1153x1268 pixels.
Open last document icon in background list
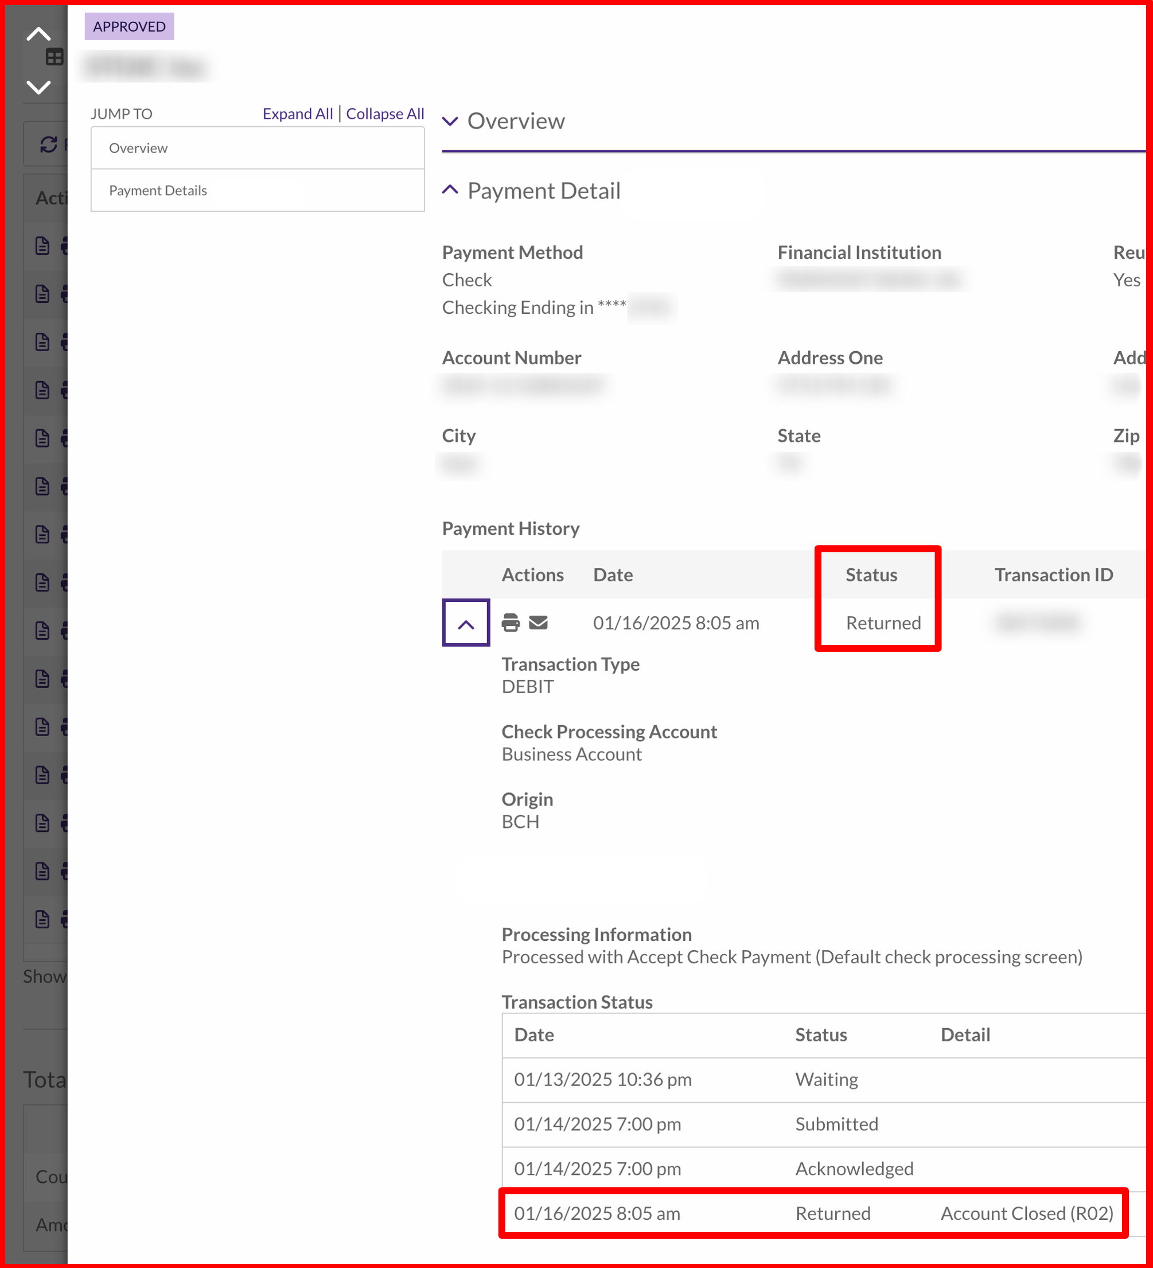click(x=42, y=919)
